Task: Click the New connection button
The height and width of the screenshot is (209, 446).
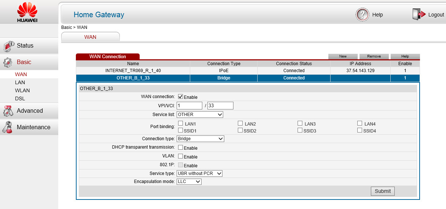Action: (343, 56)
